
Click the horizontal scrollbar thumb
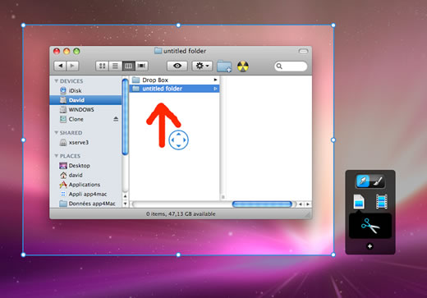point(262,204)
